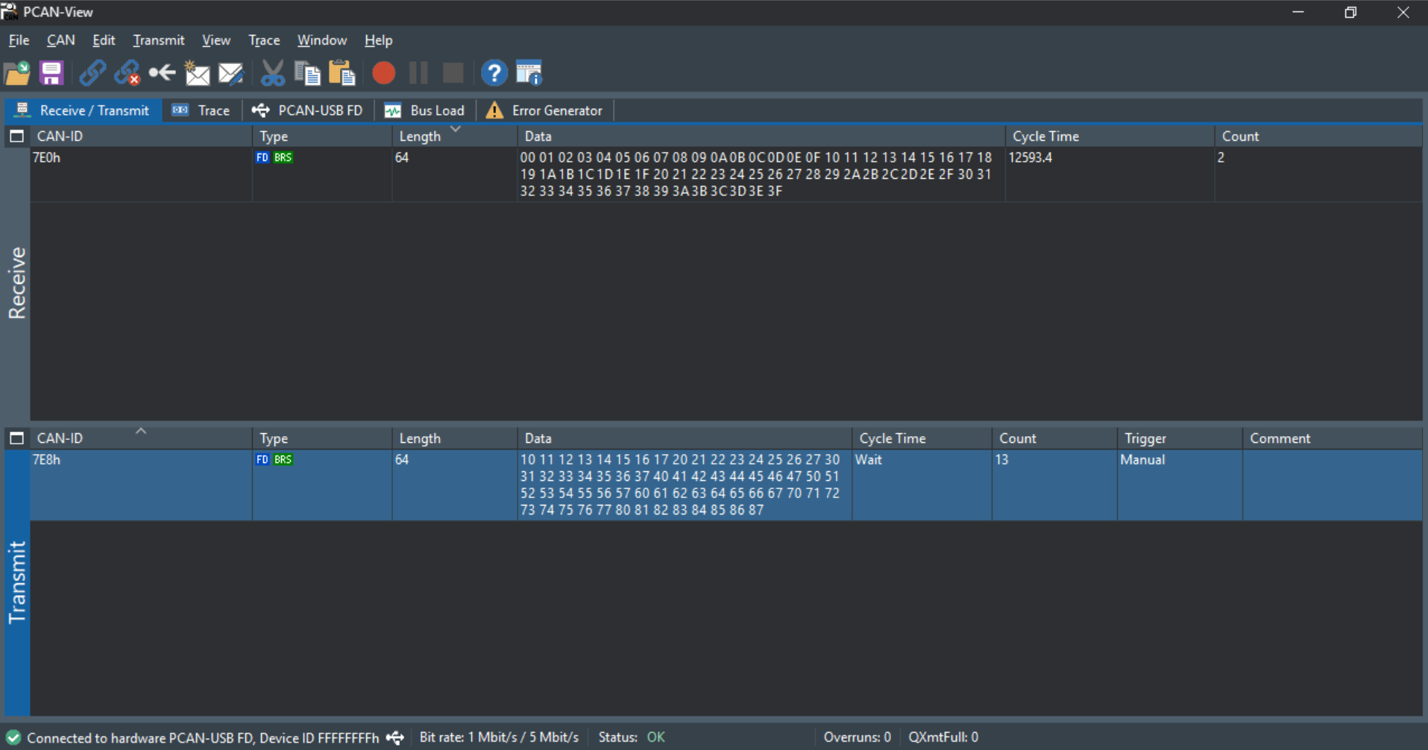Open the View menu
The width and height of the screenshot is (1428, 750).
click(216, 40)
